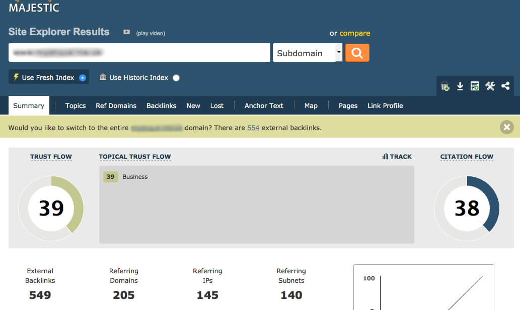Click the Referring Subnets value 140
The image size is (520, 310).
(291, 295)
